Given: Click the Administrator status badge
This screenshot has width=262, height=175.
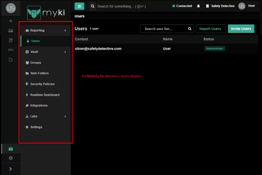Looking at the screenshot, I should coord(215,48).
